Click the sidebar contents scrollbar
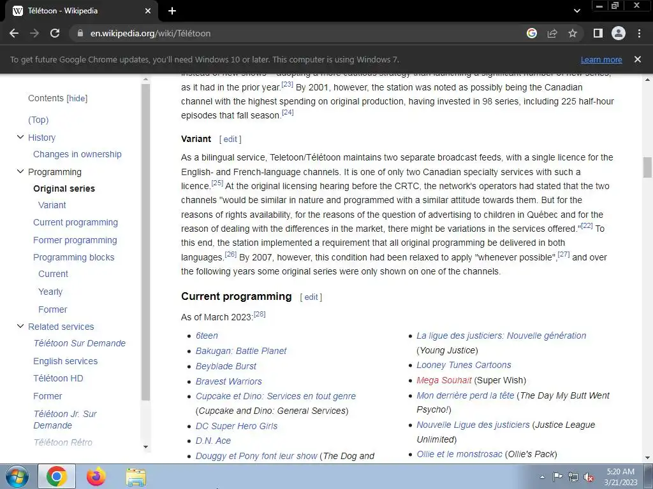 (145, 242)
